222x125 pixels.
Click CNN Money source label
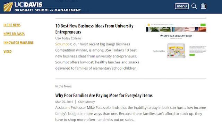click(x=86, y=102)
